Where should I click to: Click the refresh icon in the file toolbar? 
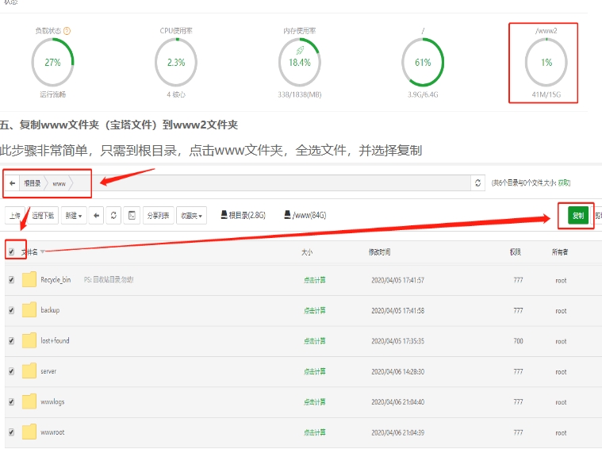pyautogui.click(x=114, y=216)
